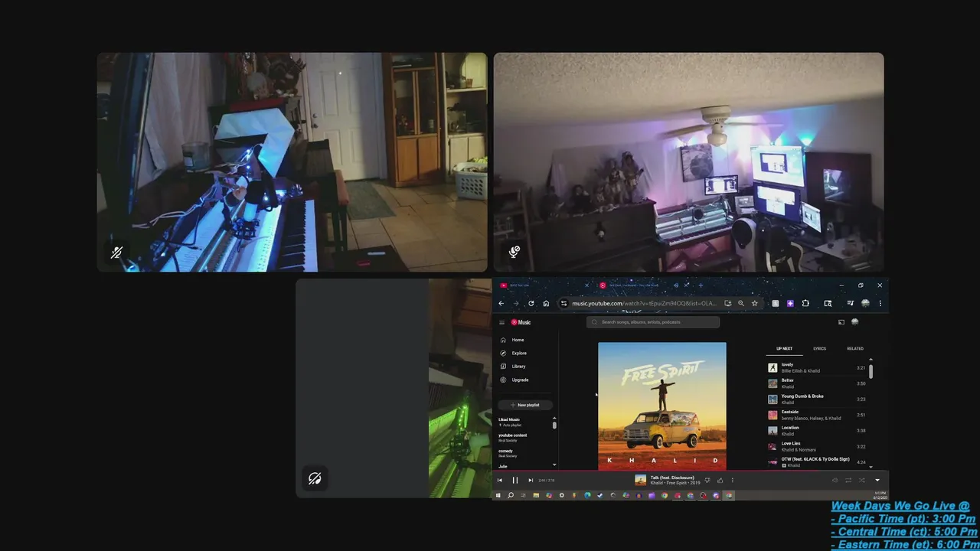The width and height of the screenshot is (980, 551).
Task: Open the three-dot menu in the player bar
Action: [x=732, y=481]
